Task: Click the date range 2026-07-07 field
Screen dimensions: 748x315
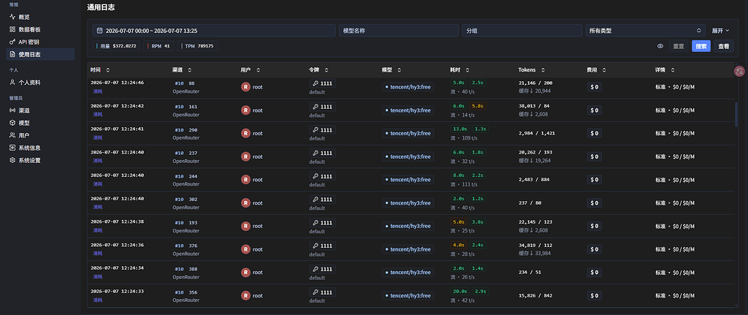Action: [214, 31]
